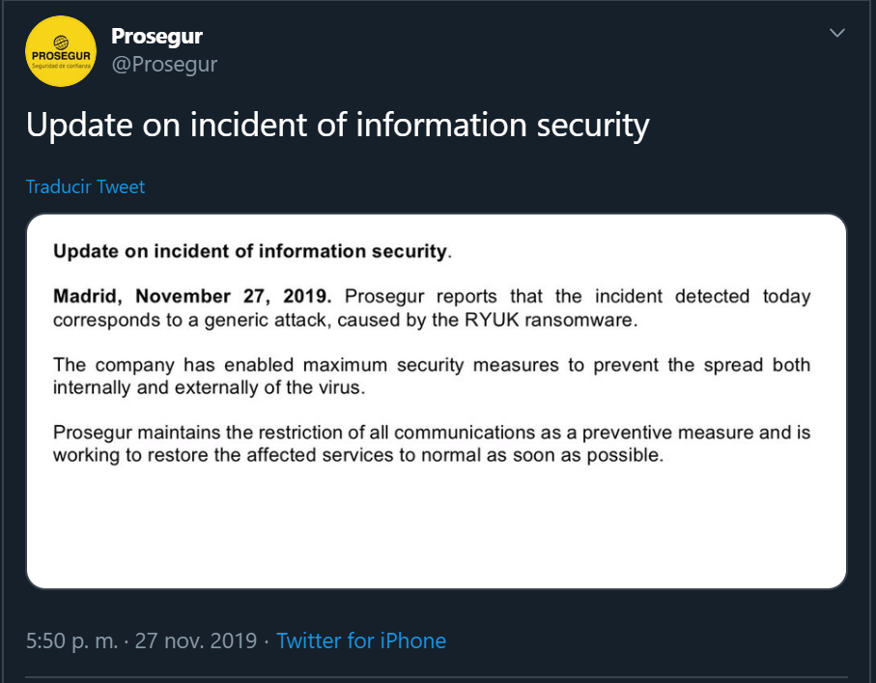
Task: Open the Twitter for iPhone source link
Action: [361, 640]
